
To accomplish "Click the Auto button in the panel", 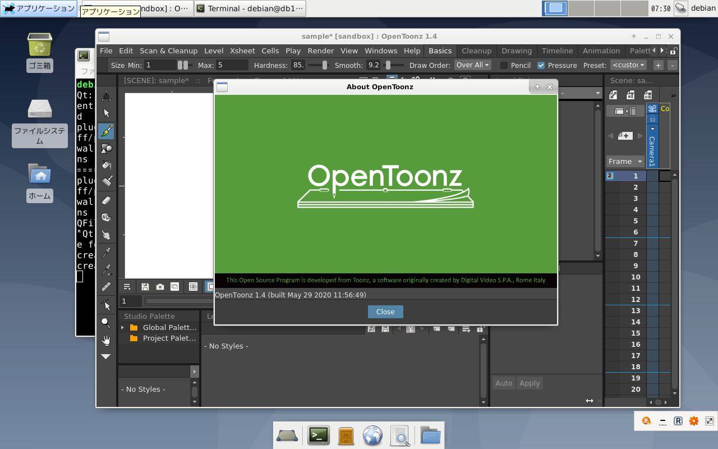I will [x=504, y=383].
